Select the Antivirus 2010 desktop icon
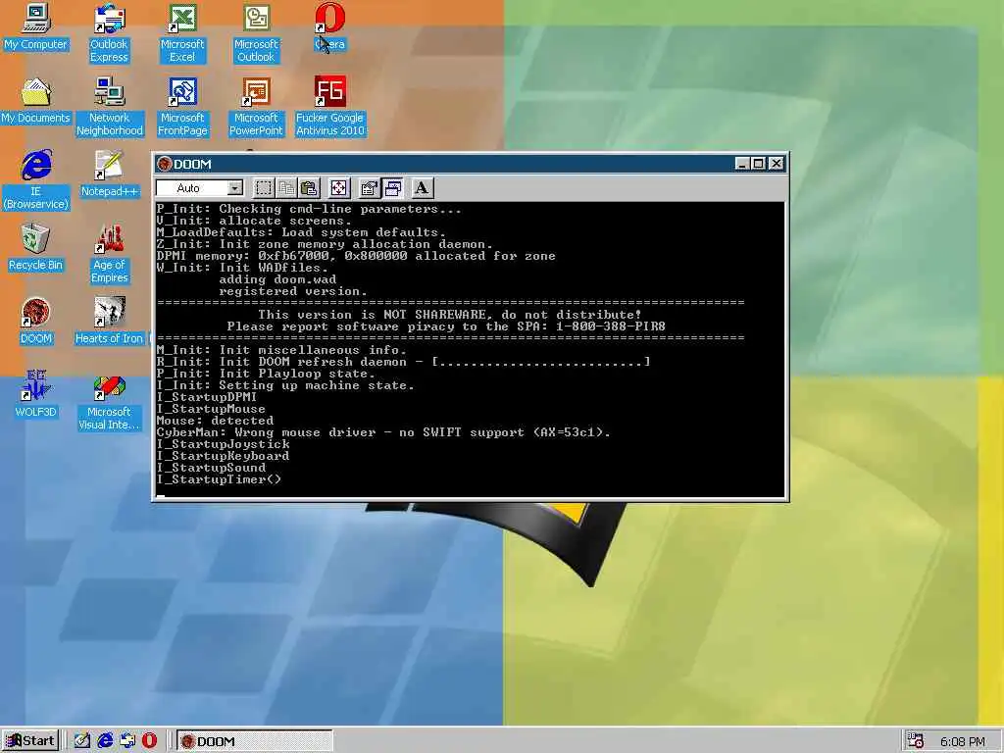Viewport: 1004px width, 753px height. (x=329, y=107)
